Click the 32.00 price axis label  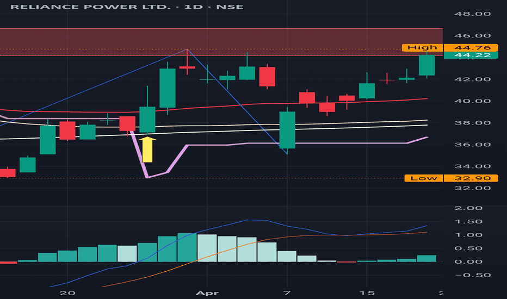472,188
